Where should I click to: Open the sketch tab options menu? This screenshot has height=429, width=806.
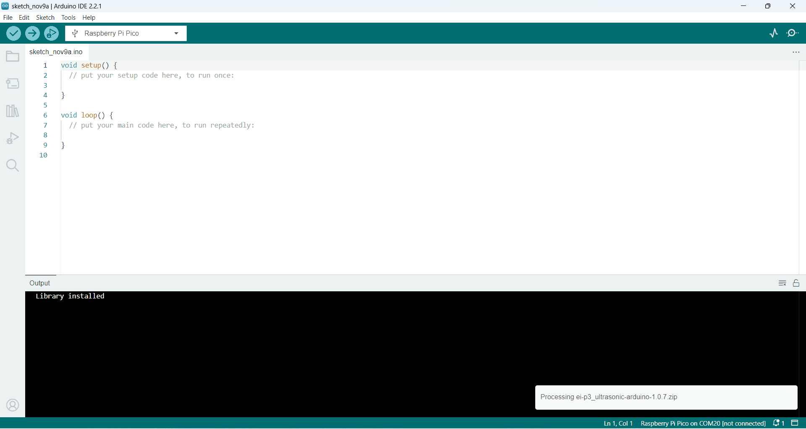click(x=796, y=52)
